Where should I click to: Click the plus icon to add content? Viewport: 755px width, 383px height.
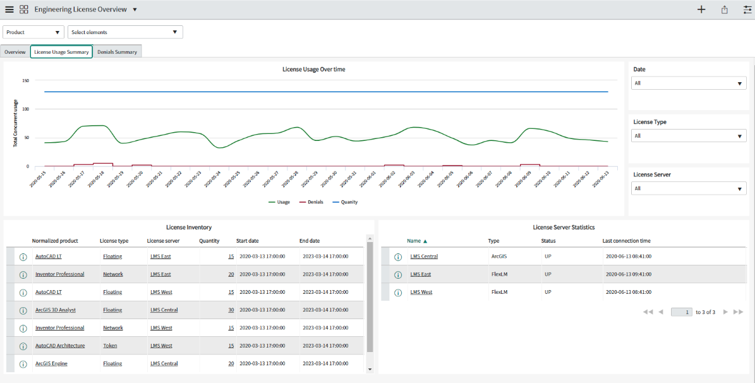[x=701, y=9]
